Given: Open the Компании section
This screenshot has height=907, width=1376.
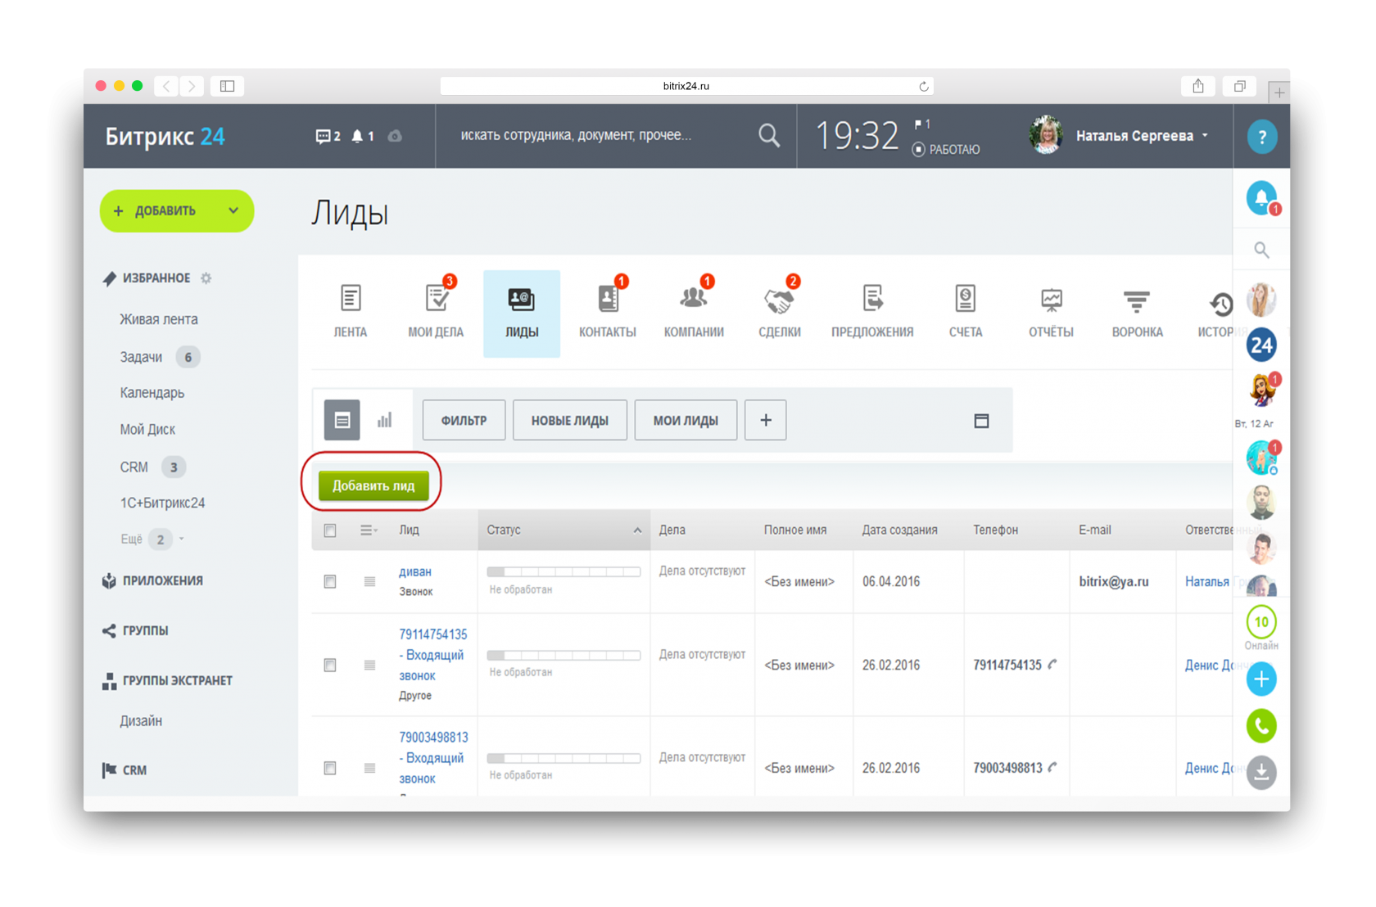Looking at the screenshot, I should coord(694,312).
